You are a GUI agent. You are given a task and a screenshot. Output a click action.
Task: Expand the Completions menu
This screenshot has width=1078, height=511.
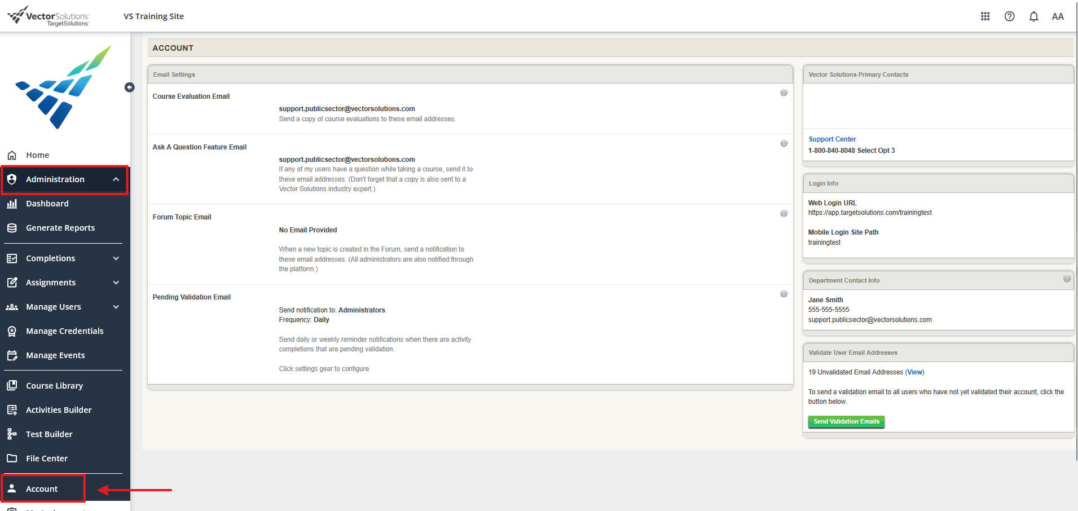(x=51, y=258)
